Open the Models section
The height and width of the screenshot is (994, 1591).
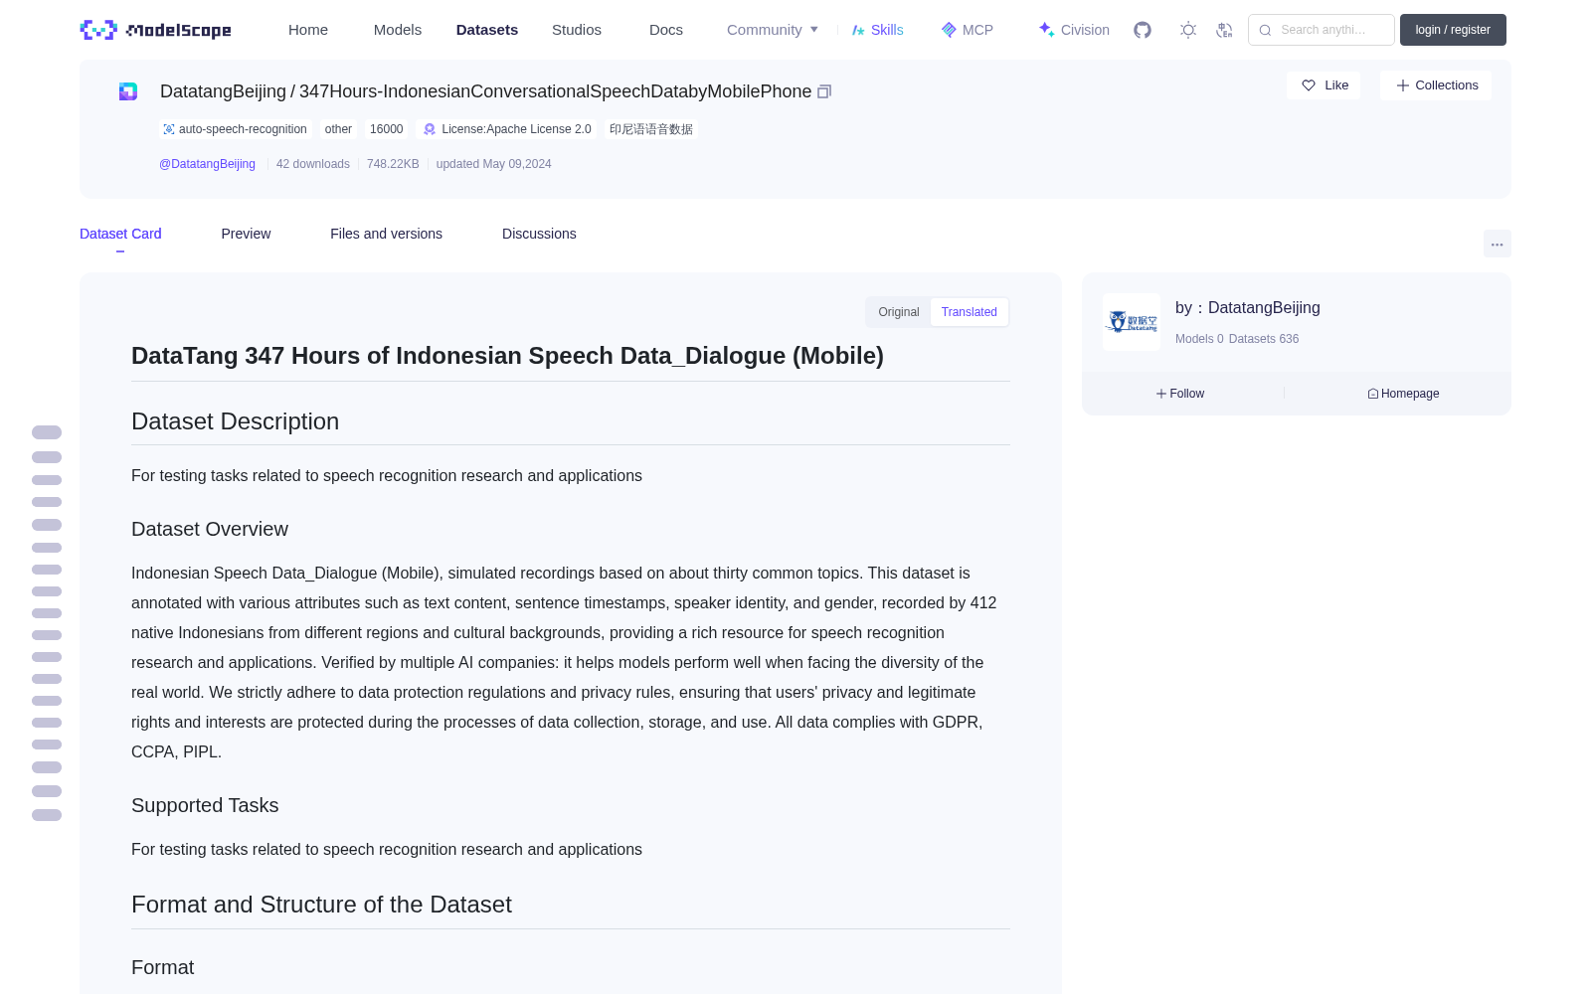398,30
